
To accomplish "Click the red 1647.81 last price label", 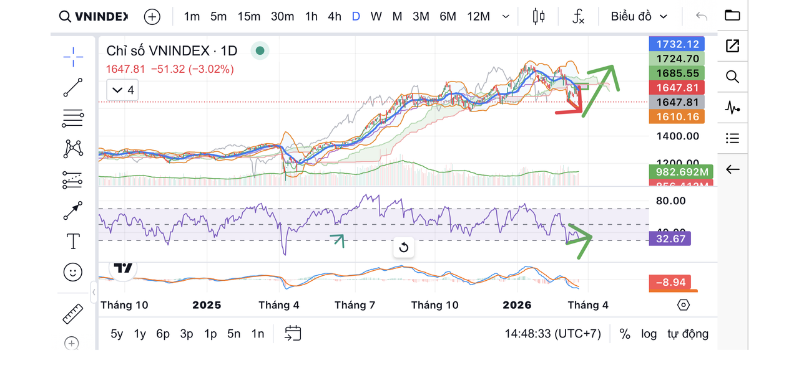I will [677, 88].
